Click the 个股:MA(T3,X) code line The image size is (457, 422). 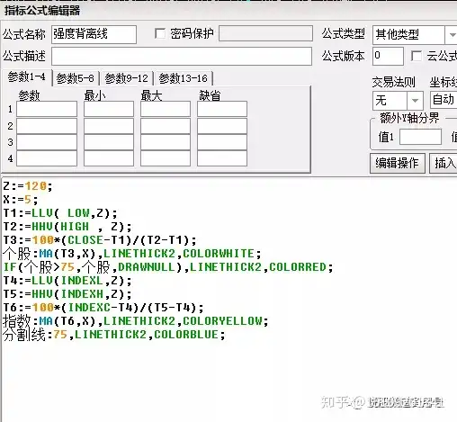[132, 254]
